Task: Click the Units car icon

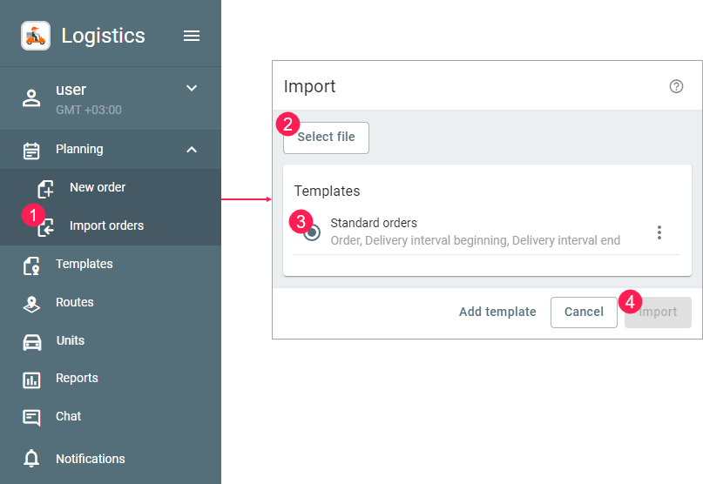Action: (x=32, y=341)
